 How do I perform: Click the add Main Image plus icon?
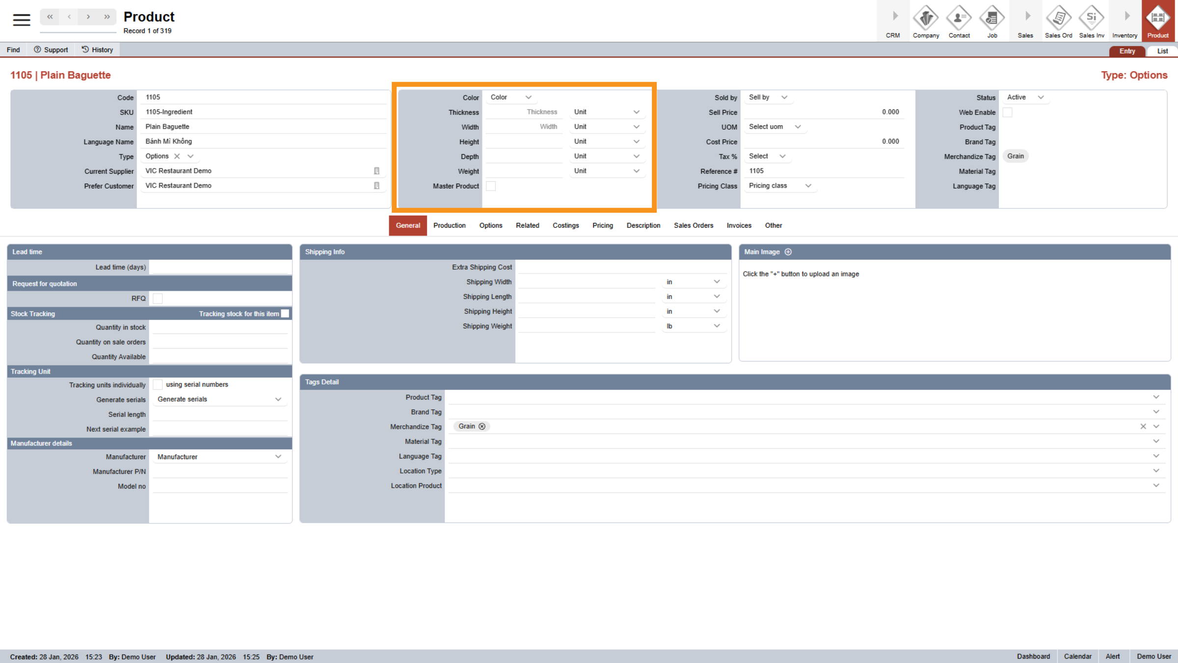click(x=788, y=252)
